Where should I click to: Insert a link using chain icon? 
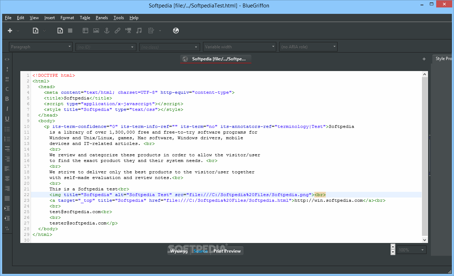[117, 31]
